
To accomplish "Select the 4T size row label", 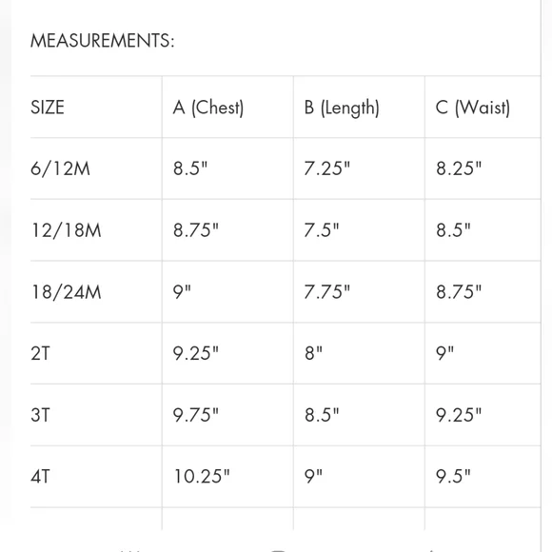I will tap(41, 477).
